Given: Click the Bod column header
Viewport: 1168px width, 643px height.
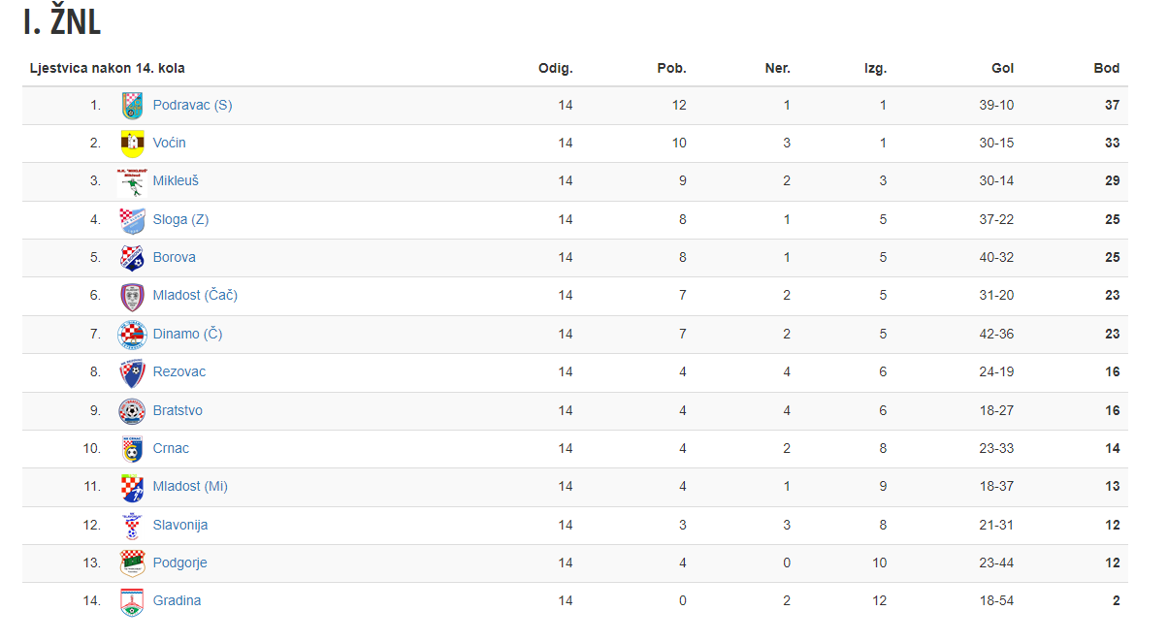Looking at the screenshot, I should (x=1107, y=68).
